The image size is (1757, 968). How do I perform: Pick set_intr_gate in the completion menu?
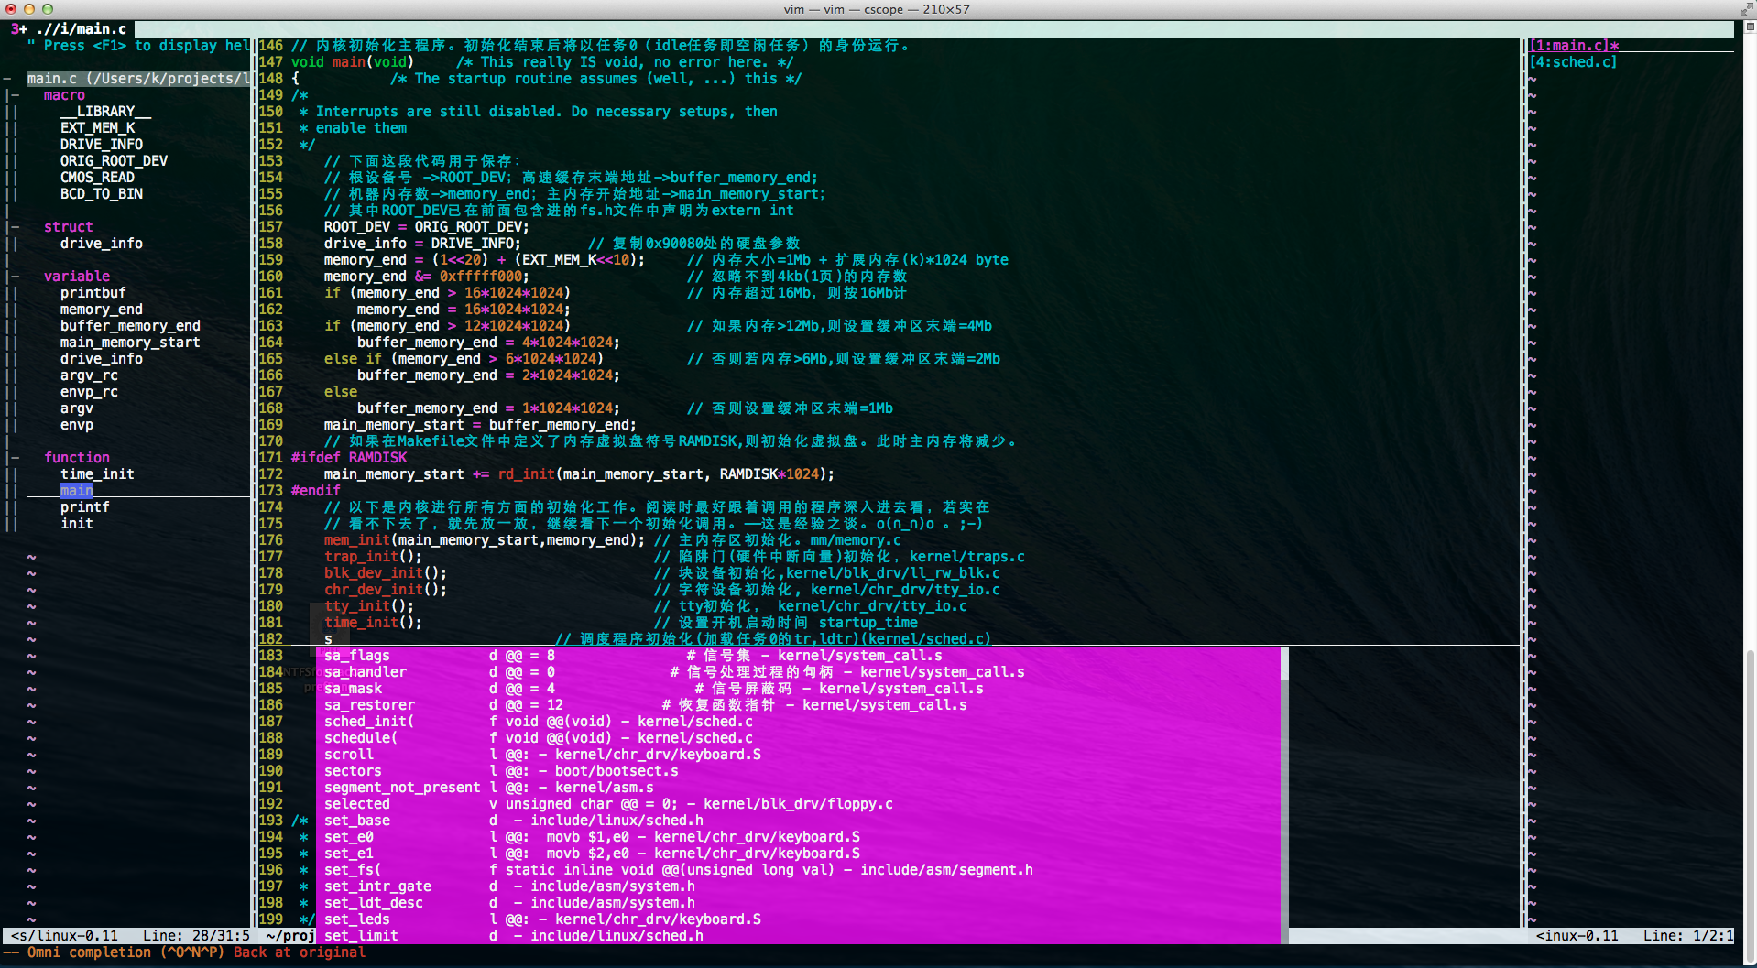(377, 886)
